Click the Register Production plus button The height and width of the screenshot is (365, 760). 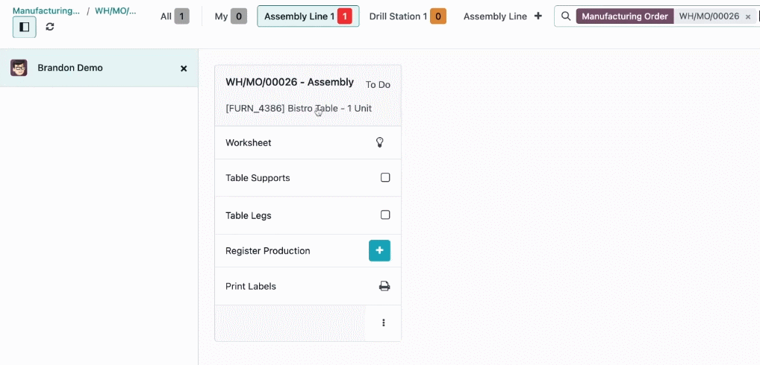coord(379,250)
